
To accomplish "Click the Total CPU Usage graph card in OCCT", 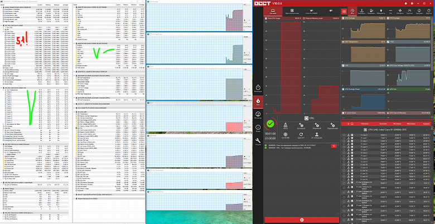I will pyautogui.click(x=283, y=65).
